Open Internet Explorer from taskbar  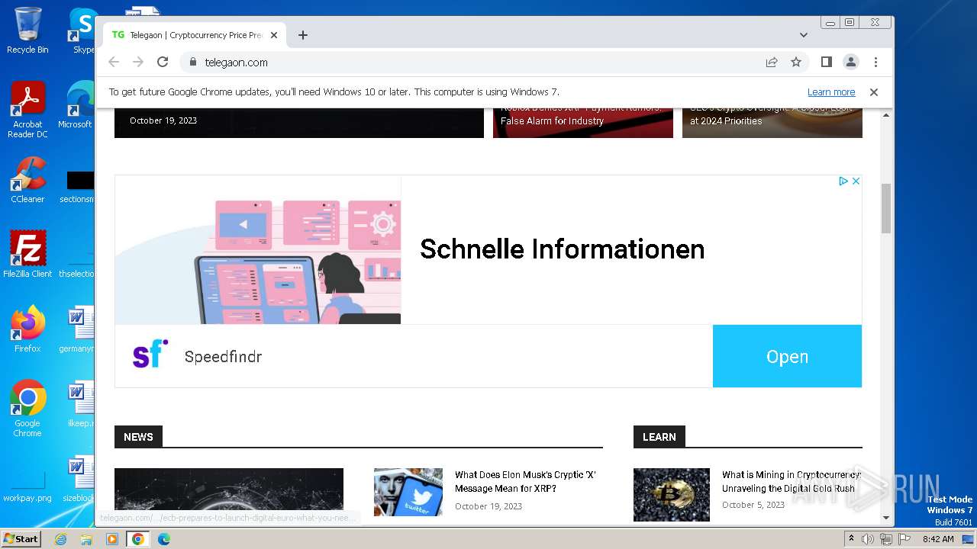tap(60, 539)
